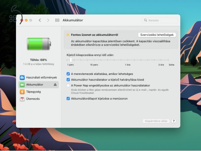Click the yellow minimize window button
Viewport: 201px width, 151px height.
pyautogui.click(x=26, y=20)
